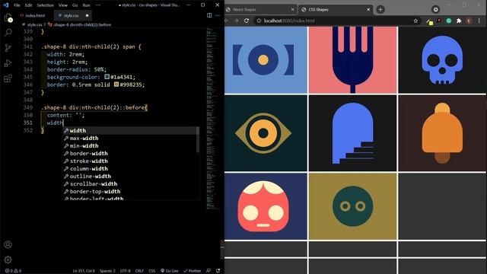The height and width of the screenshot is (274, 487).
Task: Bookmark this page with the star icon
Action: tap(415, 21)
